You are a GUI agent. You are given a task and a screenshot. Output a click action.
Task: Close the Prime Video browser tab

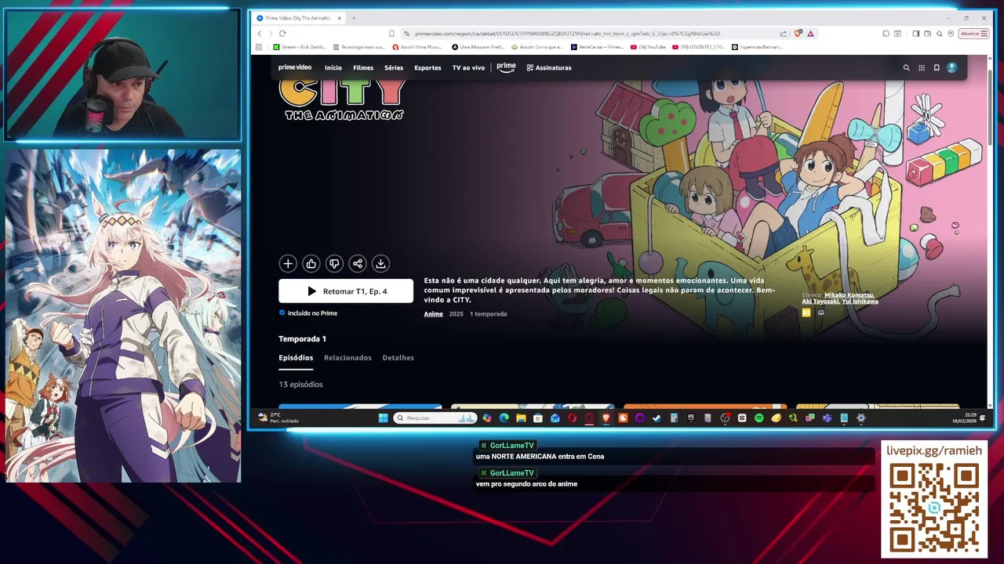(340, 18)
